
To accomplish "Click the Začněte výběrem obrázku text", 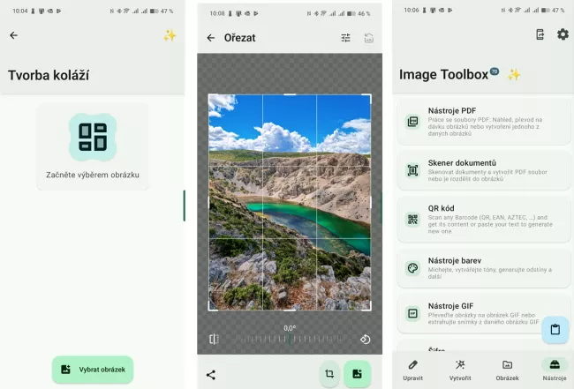I will click(93, 175).
